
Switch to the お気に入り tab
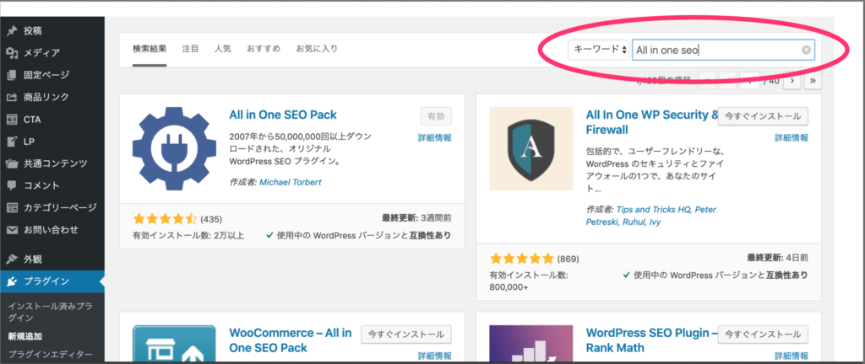(317, 49)
